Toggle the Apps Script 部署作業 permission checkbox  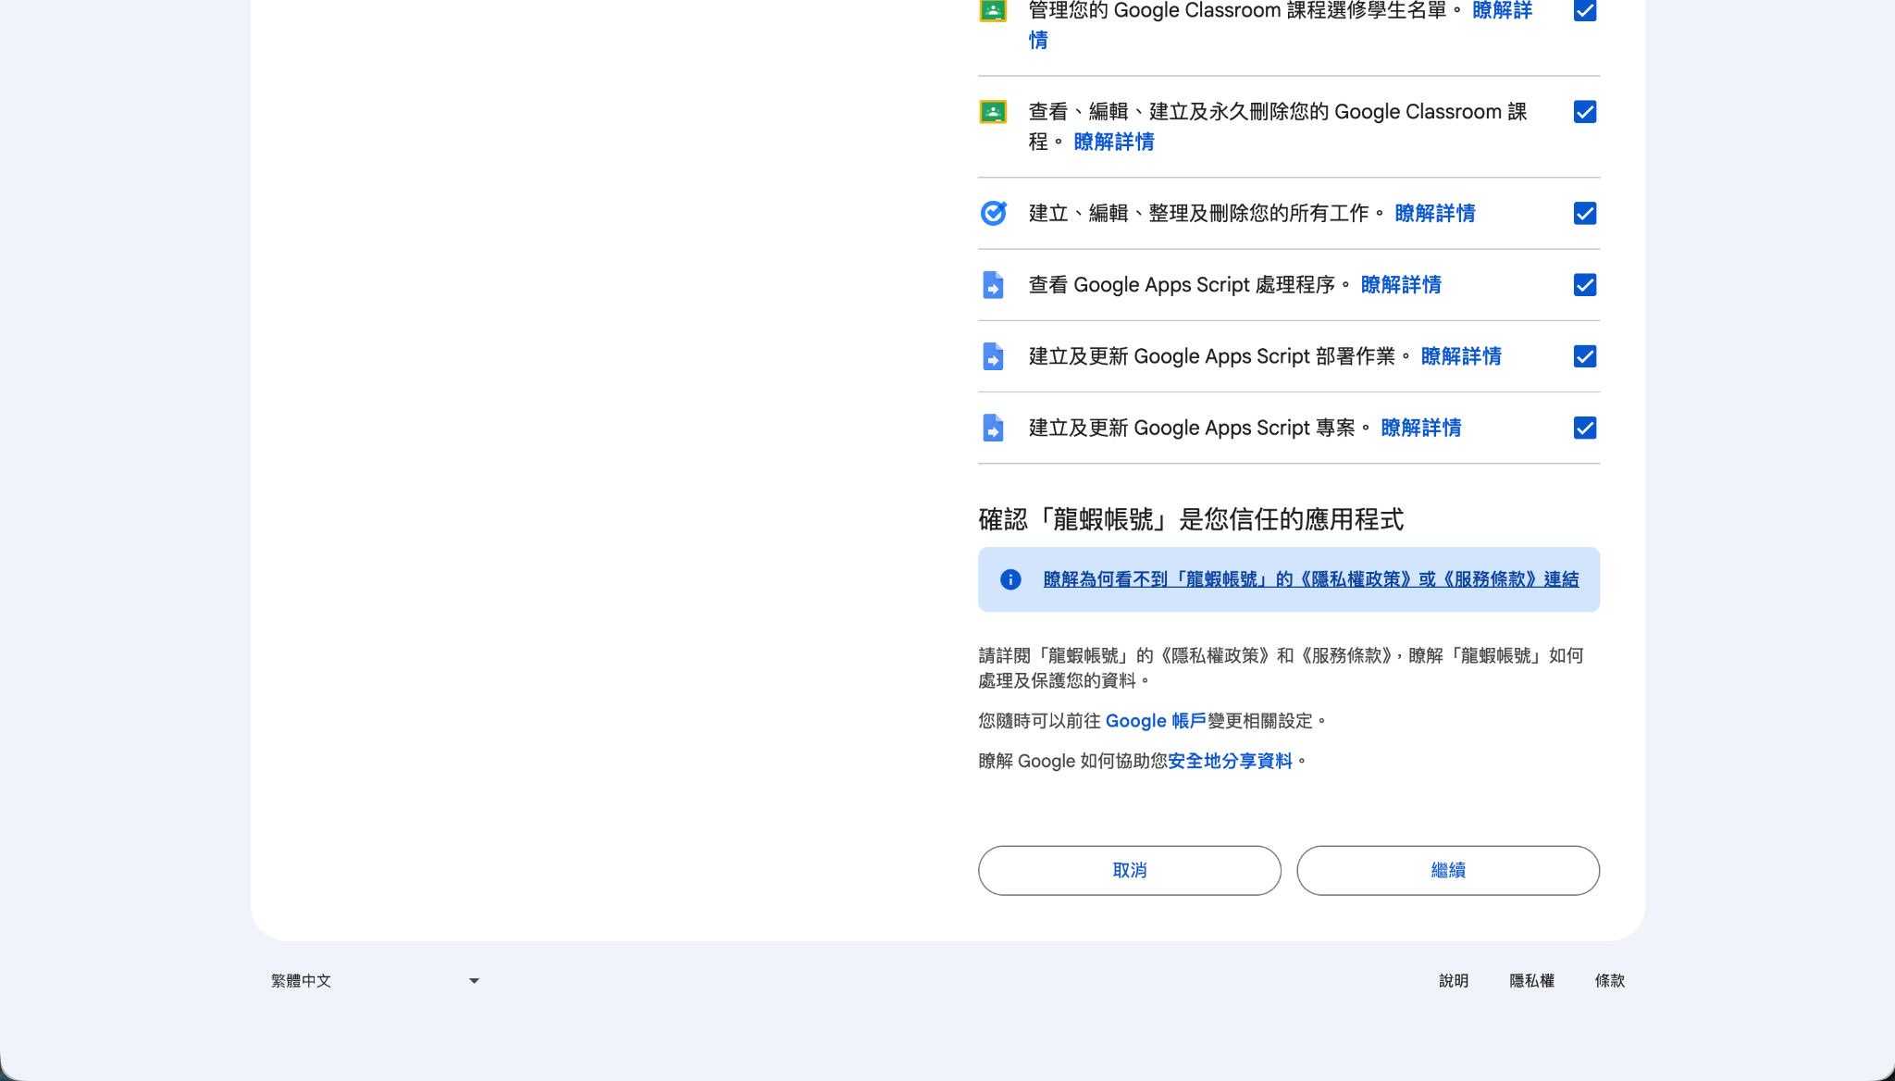coord(1584,356)
